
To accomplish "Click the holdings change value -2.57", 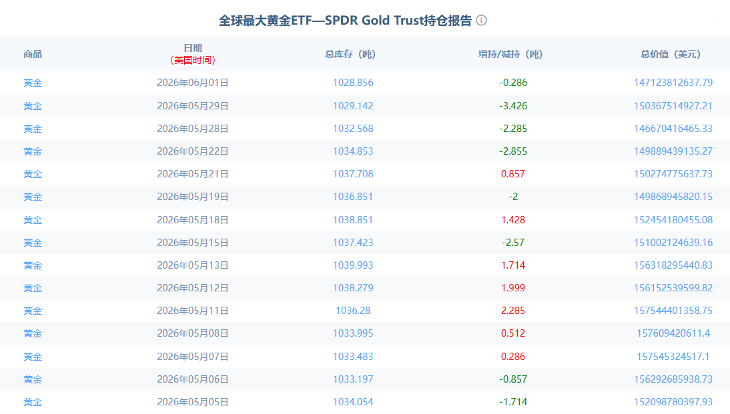I will [513, 243].
